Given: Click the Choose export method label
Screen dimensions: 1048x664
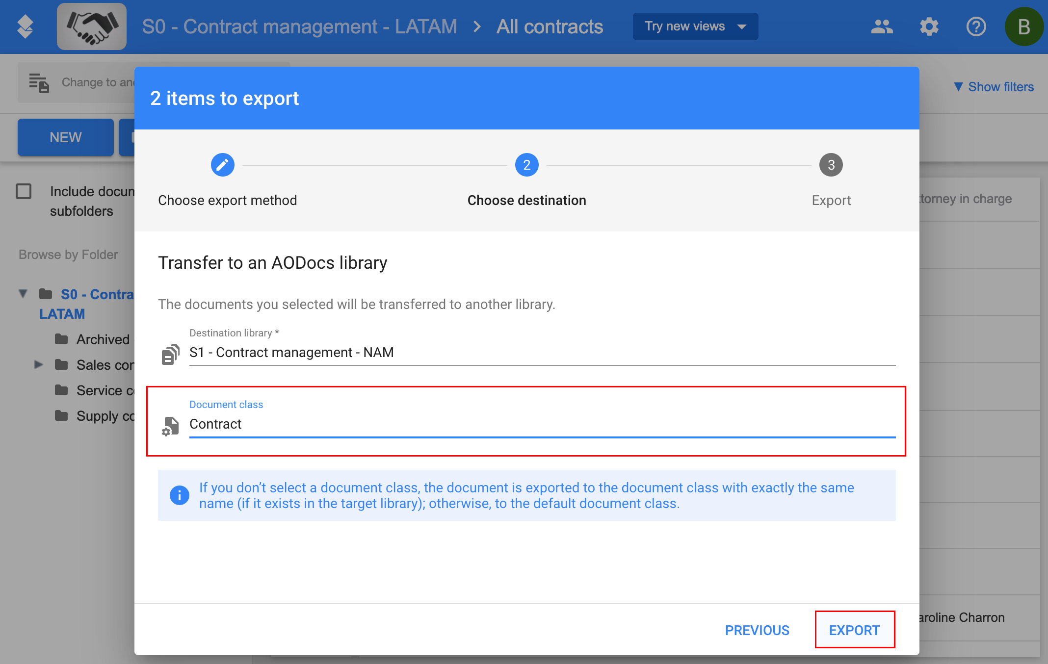Looking at the screenshot, I should point(228,200).
